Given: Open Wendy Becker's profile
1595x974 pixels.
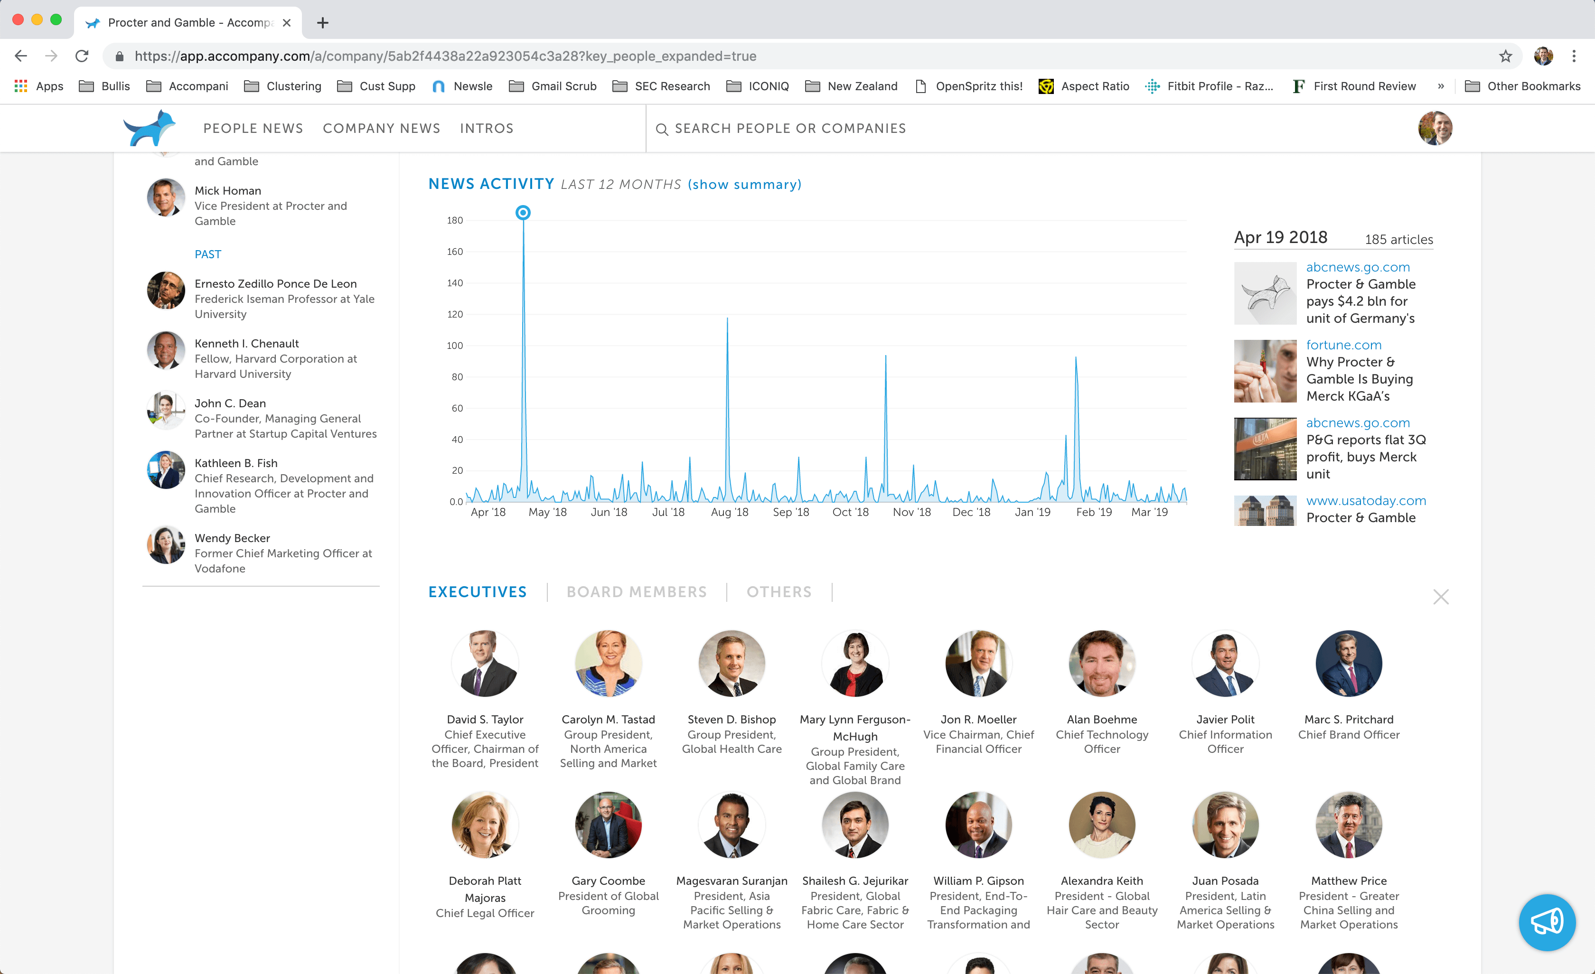Looking at the screenshot, I should [x=263, y=553].
